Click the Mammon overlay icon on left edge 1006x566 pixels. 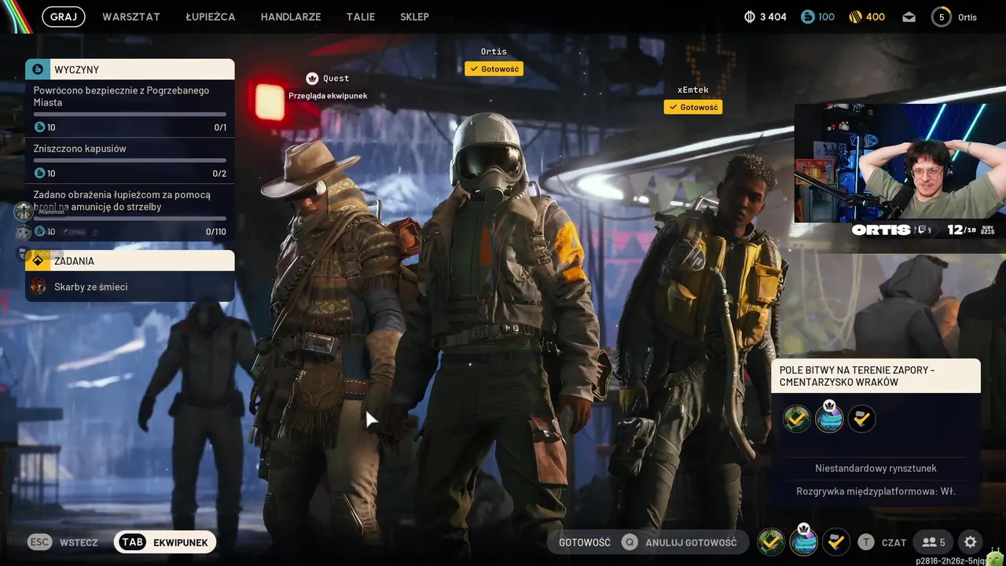click(x=24, y=211)
